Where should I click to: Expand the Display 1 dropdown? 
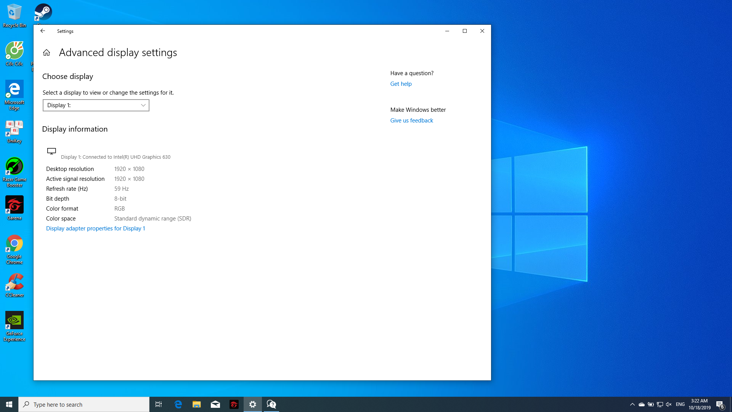pos(96,105)
